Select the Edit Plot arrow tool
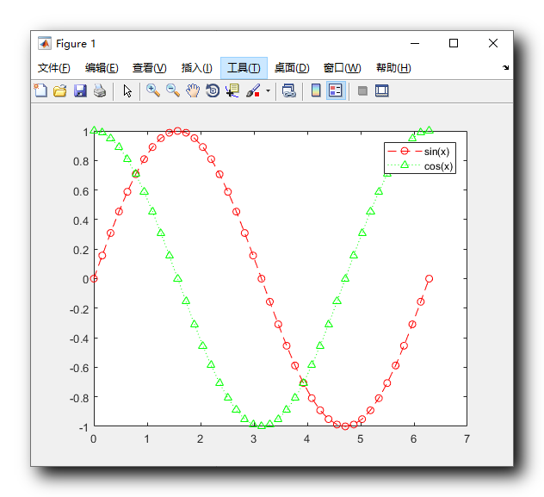 (127, 91)
